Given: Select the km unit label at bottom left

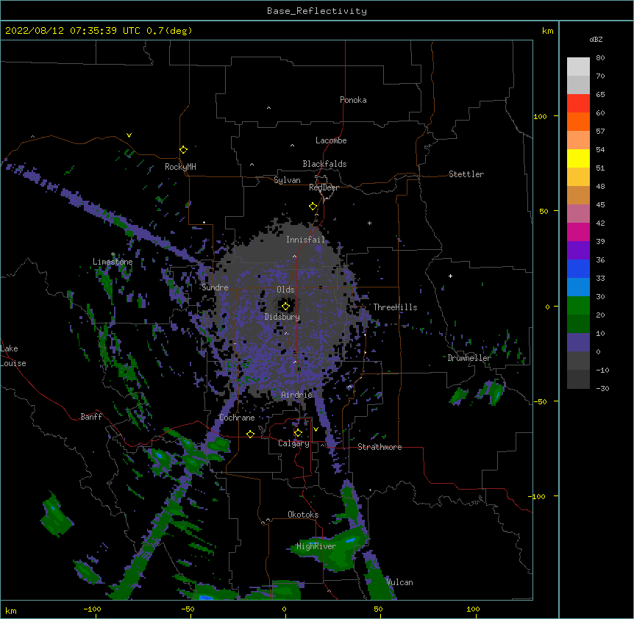Looking at the screenshot, I should tap(11, 610).
